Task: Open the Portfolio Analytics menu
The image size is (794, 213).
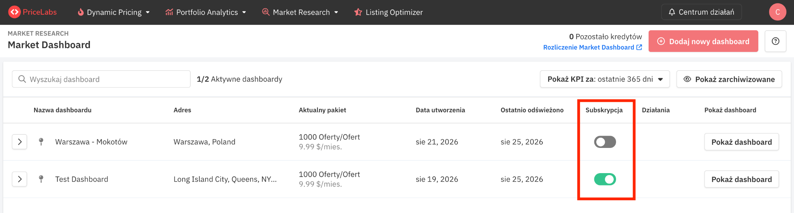Action: pyautogui.click(x=206, y=12)
